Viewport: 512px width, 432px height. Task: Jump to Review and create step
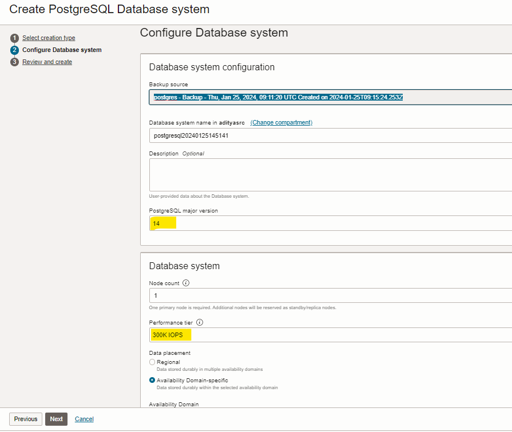pos(47,62)
